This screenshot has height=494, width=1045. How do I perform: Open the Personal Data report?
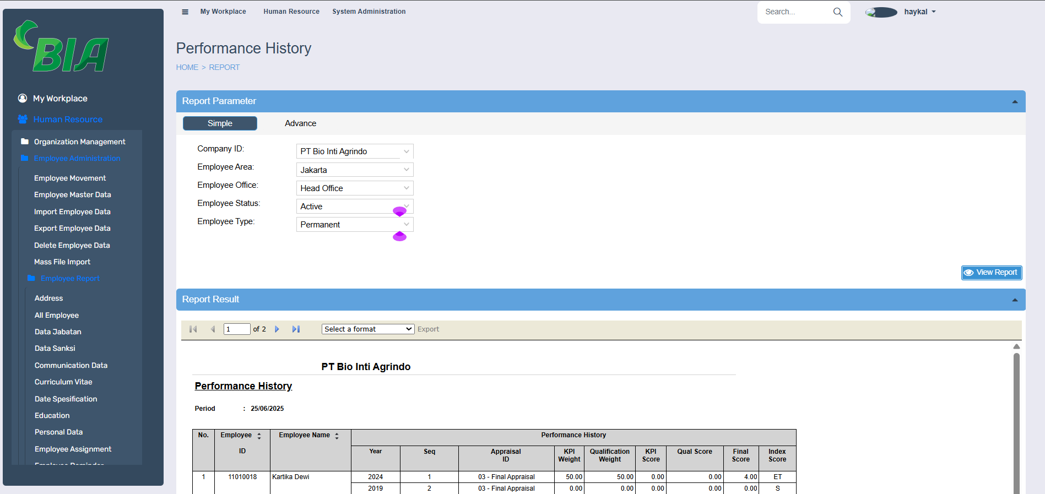(x=59, y=432)
